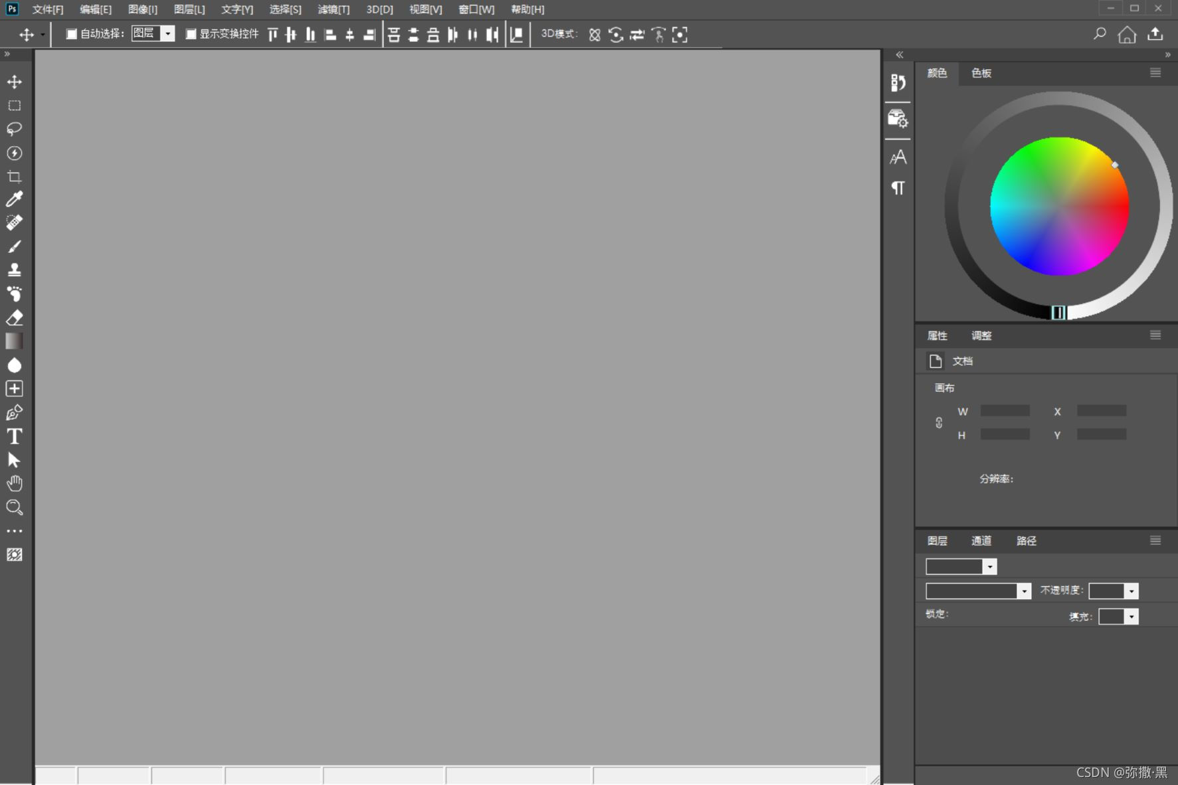Click the distribute top edges icon
Viewport: 1178px width, 785px height.
[x=394, y=35]
